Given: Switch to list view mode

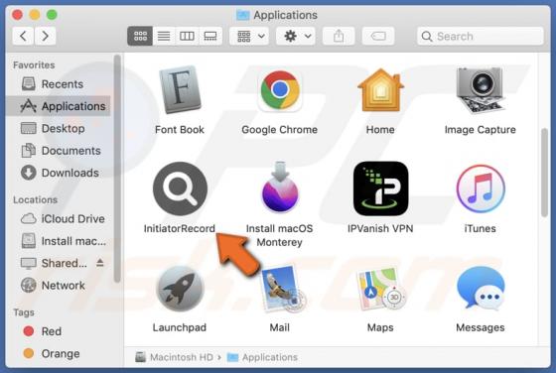Looking at the screenshot, I should point(164,36).
